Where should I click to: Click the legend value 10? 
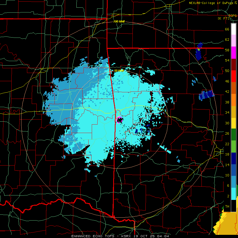pyautogui.click(x=227, y=175)
